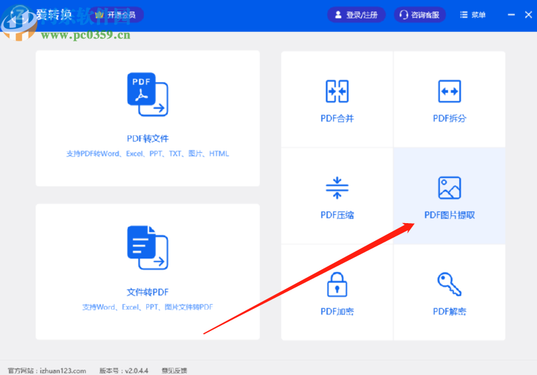This screenshot has height=375, width=537.
Task: Open the 开通会员 membership button
Action: pos(117,15)
